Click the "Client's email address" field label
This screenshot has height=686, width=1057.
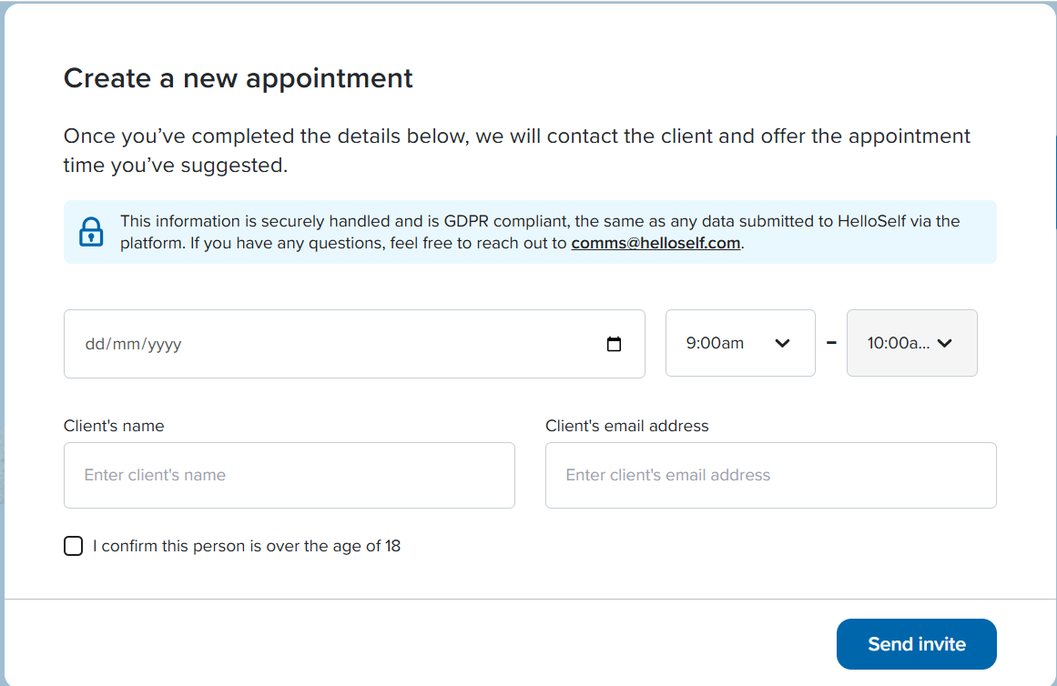click(x=627, y=426)
